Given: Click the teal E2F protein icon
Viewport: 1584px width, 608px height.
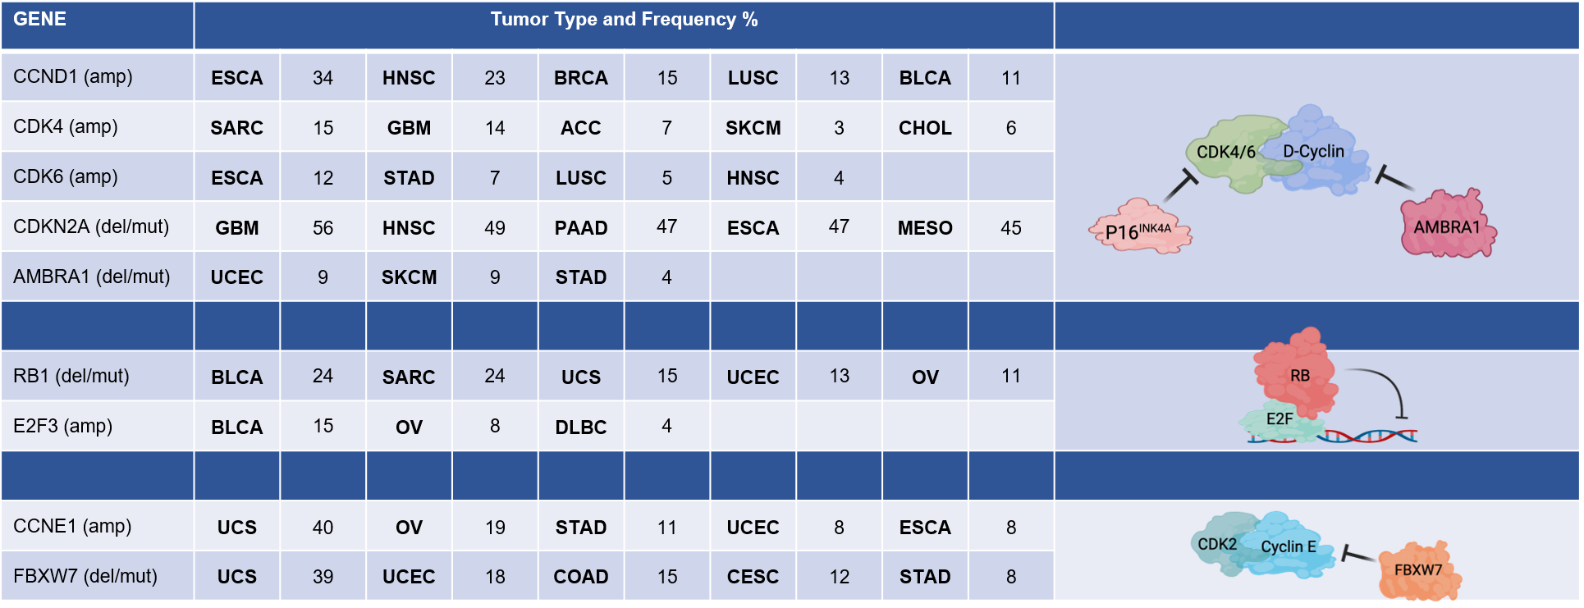Looking at the screenshot, I should [x=1277, y=421].
